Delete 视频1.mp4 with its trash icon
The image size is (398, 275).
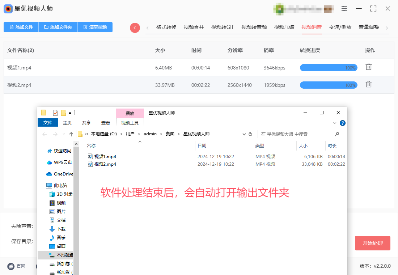click(x=369, y=67)
